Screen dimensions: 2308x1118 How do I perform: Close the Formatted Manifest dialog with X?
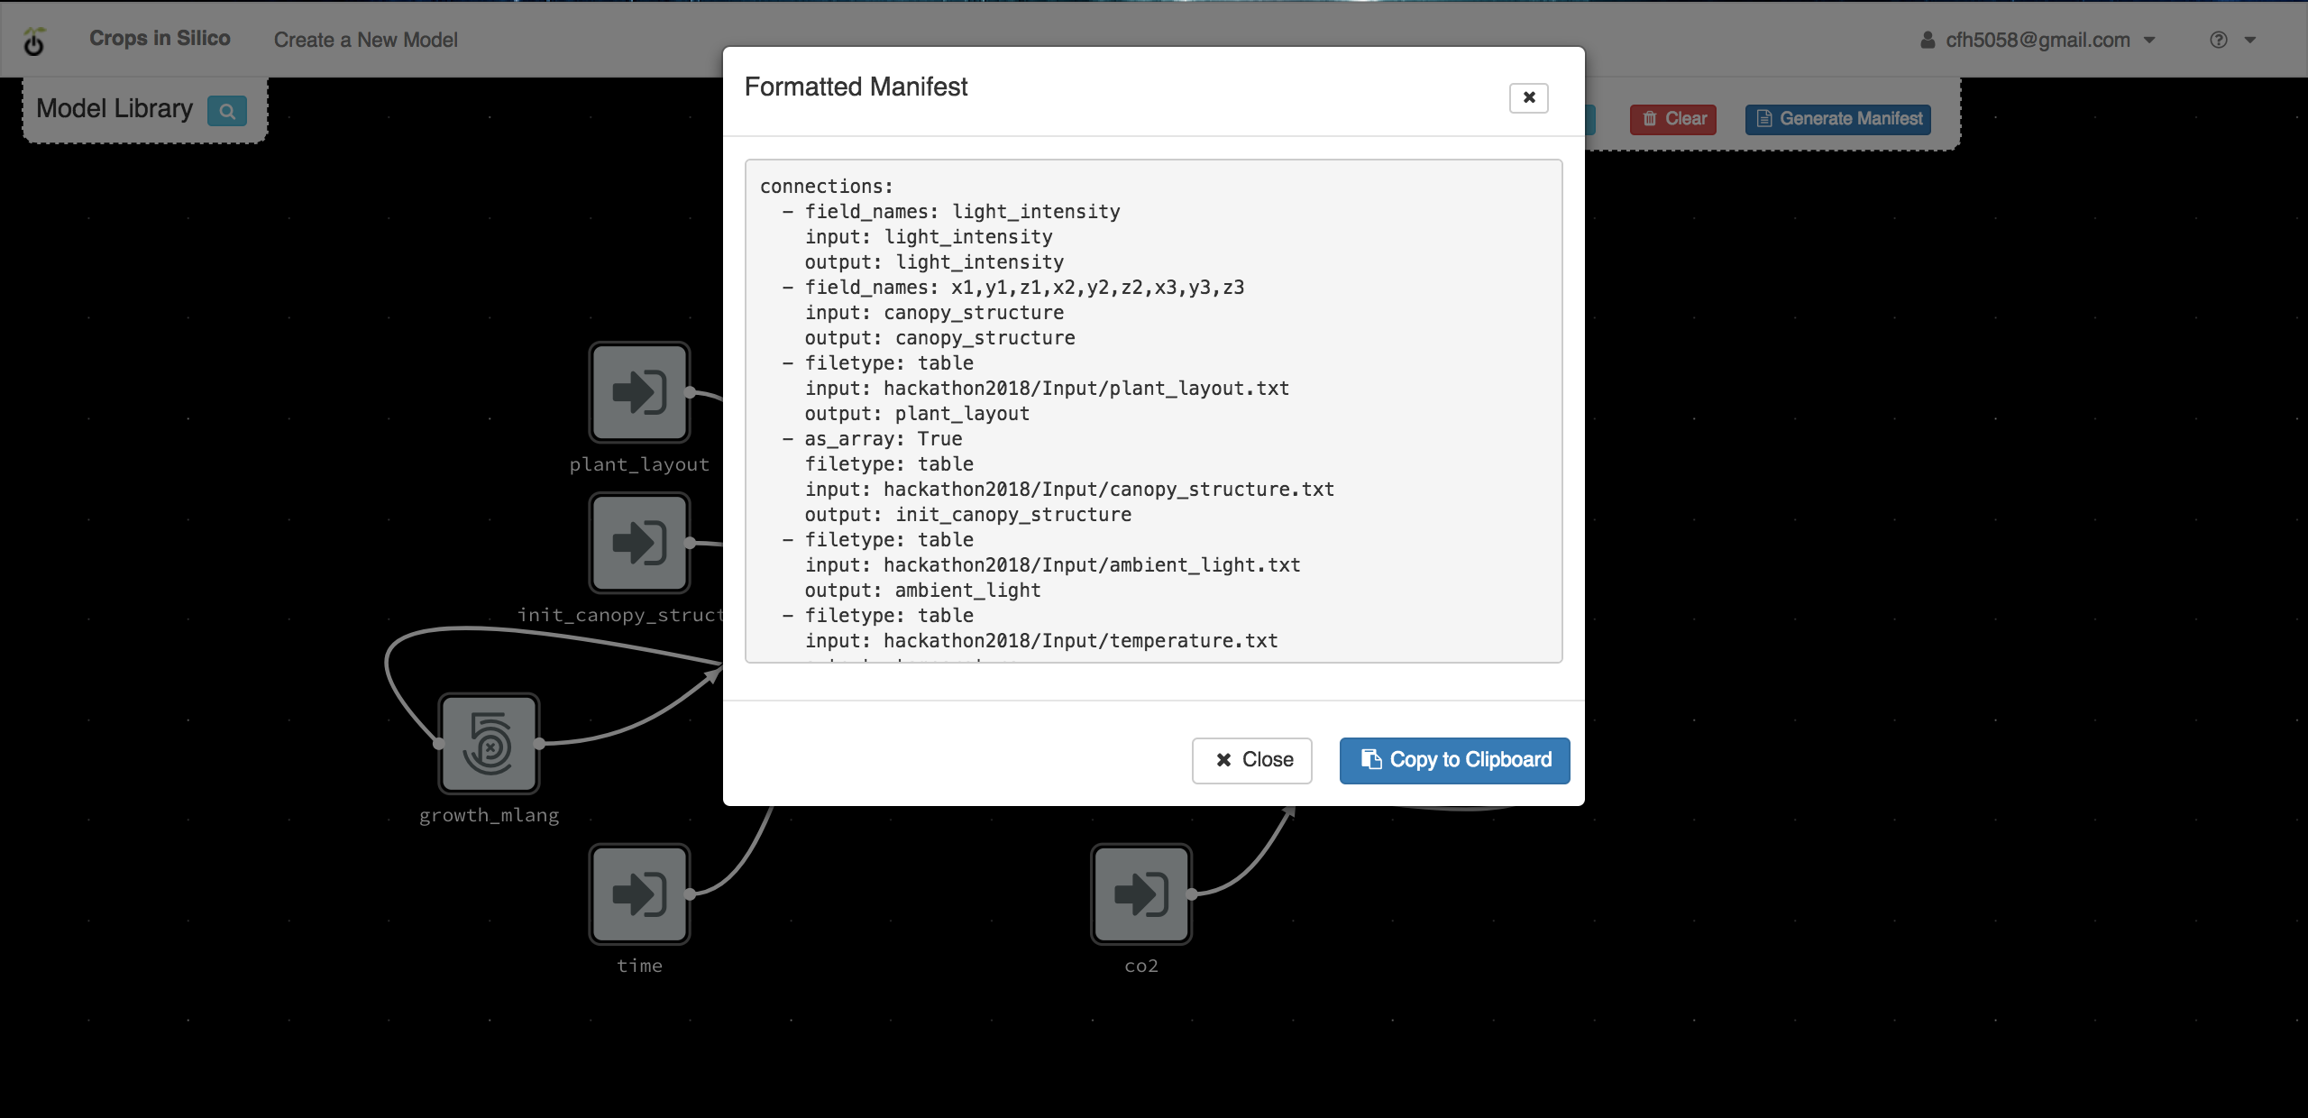coord(1529,97)
